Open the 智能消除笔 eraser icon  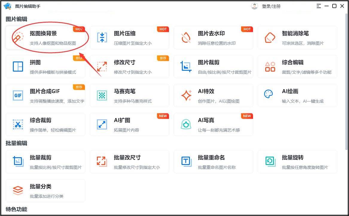270,38
